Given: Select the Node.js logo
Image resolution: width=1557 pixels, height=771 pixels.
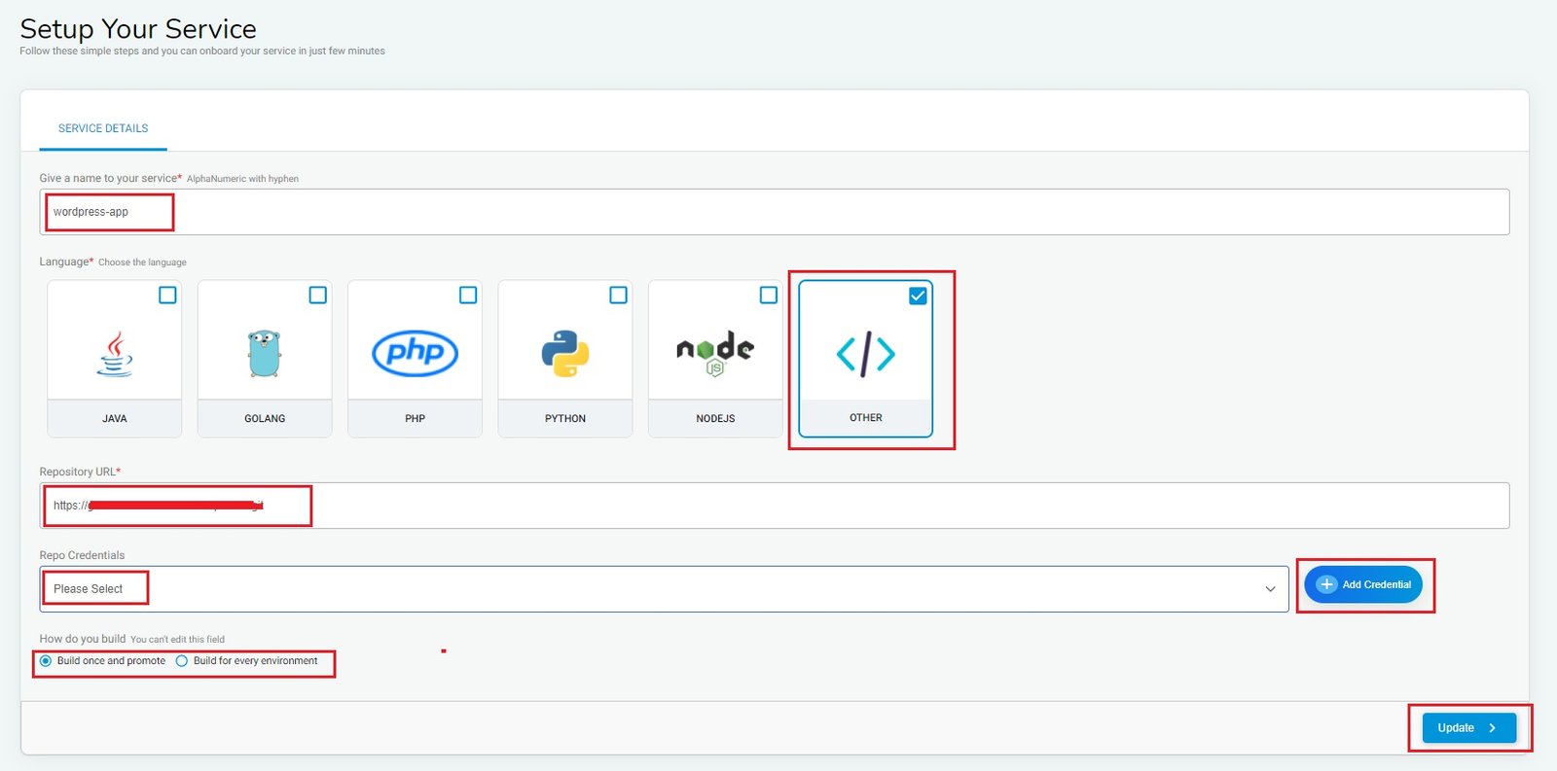Looking at the screenshot, I should (x=715, y=354).
